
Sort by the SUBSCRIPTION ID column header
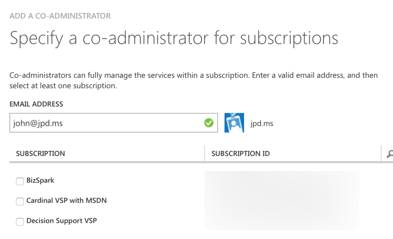tap(240, 153)
